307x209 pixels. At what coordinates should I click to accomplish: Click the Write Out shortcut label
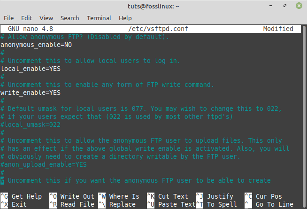click(77, 196)
